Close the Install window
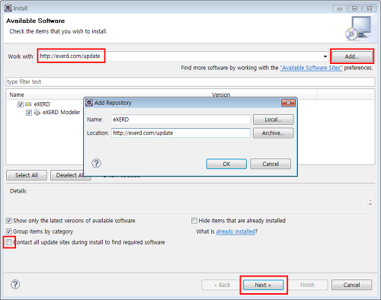This screenshot has width=381, height=300. tap(370, 8)
